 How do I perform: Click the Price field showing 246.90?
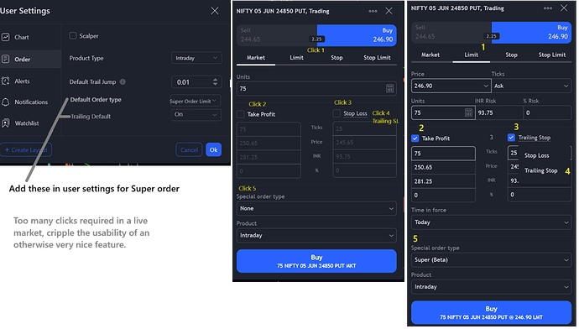(x=451, y=86)
